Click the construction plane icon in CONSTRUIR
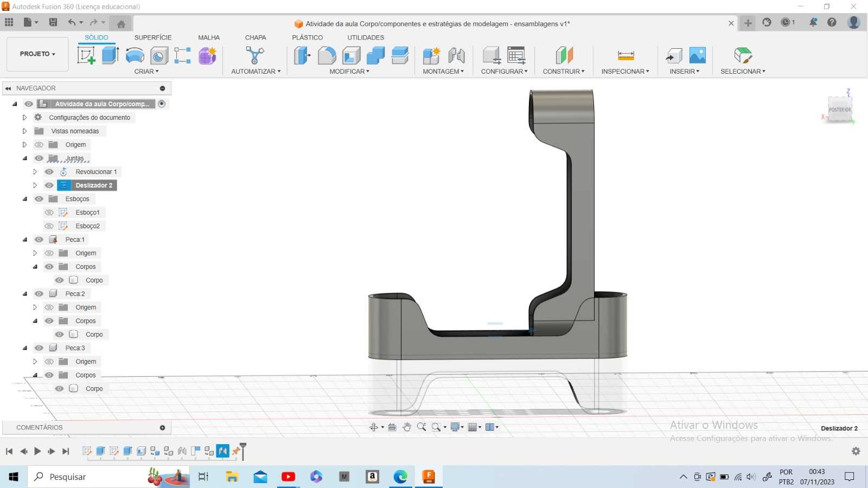This screenshot has height=488, width=868. coord(564,55)
